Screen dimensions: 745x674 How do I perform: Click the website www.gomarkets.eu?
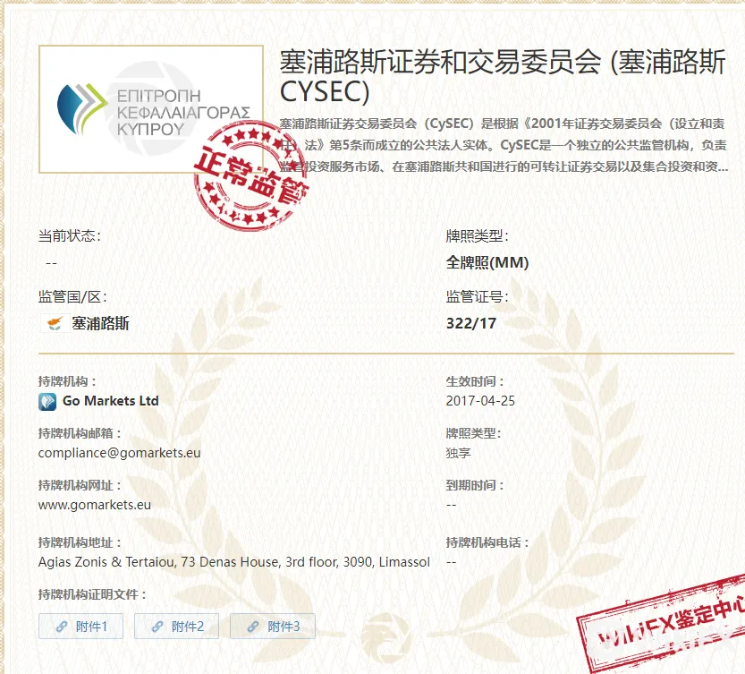click(x=95, y=505)
